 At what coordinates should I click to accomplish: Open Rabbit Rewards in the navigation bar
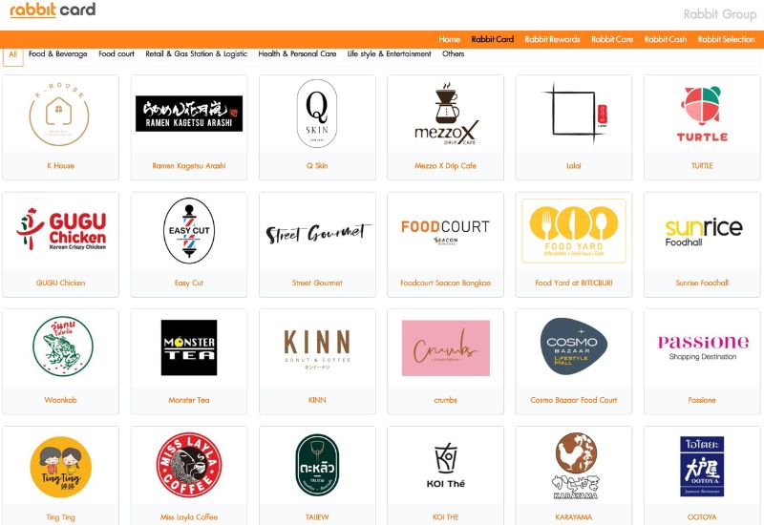(552, 39)
